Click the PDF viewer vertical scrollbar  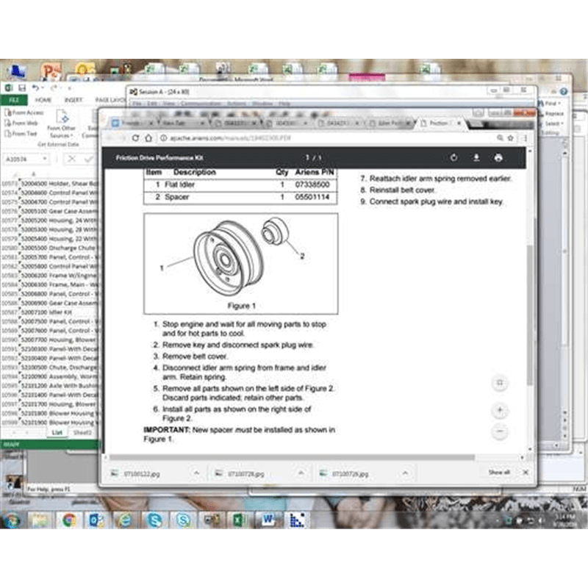click(531, 309)
